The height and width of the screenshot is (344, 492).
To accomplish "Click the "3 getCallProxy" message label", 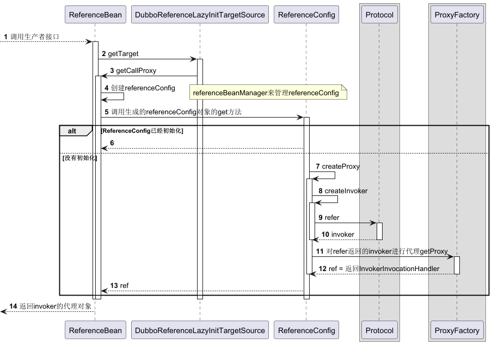I will (133, 71).
